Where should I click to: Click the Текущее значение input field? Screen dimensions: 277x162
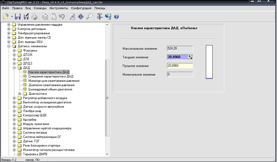point(177,57)
